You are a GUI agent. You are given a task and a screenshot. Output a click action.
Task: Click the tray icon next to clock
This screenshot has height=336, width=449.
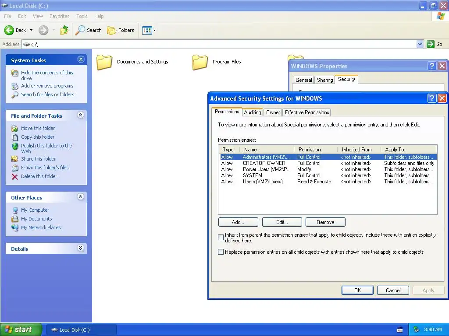(417, 329)
